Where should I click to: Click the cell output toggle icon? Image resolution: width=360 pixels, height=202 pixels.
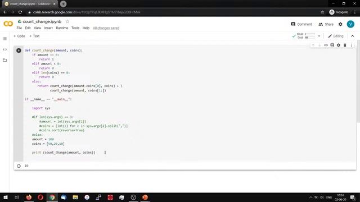tap(19, 166)
